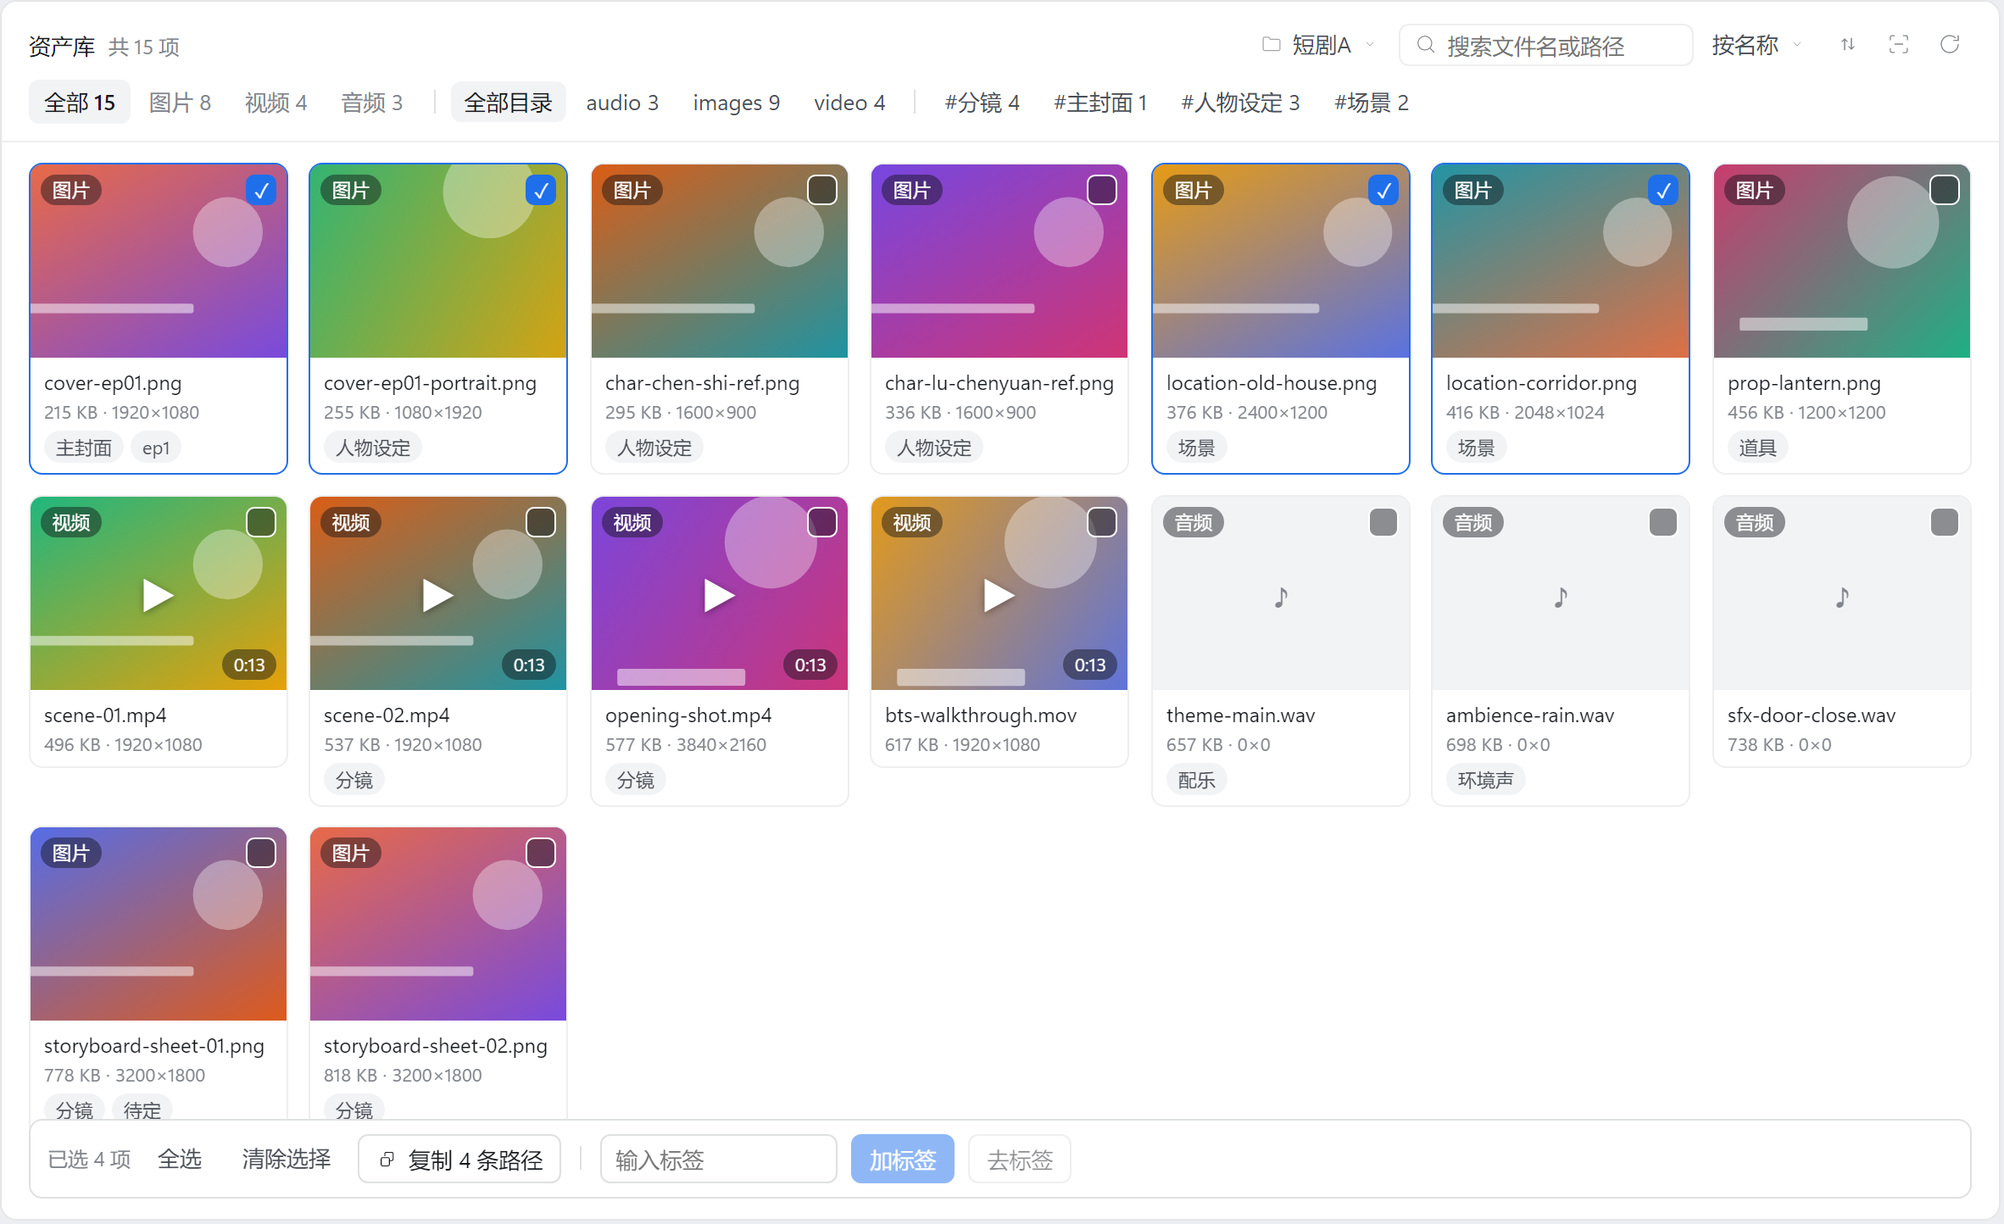Uncheck cover-ep01-portrait.png checkbox

[541, 191]
